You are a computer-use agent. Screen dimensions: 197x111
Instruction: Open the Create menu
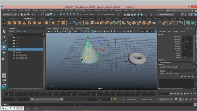click(x=14, y=10)
